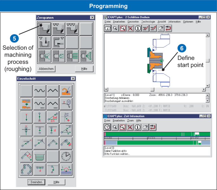Open Hilfe menu in 2-Schlitten-Drehen window

(198, 22)
